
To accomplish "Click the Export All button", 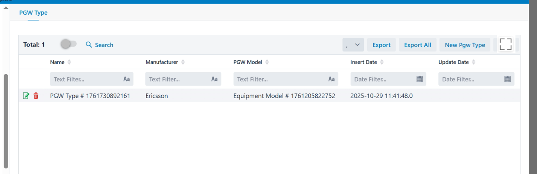I will pos(418,45).
